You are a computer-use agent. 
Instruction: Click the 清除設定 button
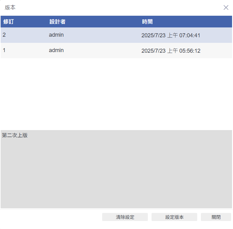125,217
